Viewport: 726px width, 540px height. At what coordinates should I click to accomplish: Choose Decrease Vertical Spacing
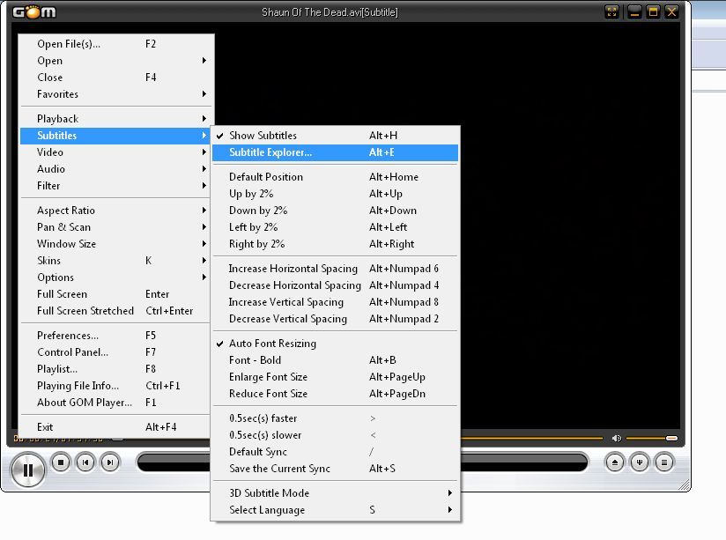335,319
